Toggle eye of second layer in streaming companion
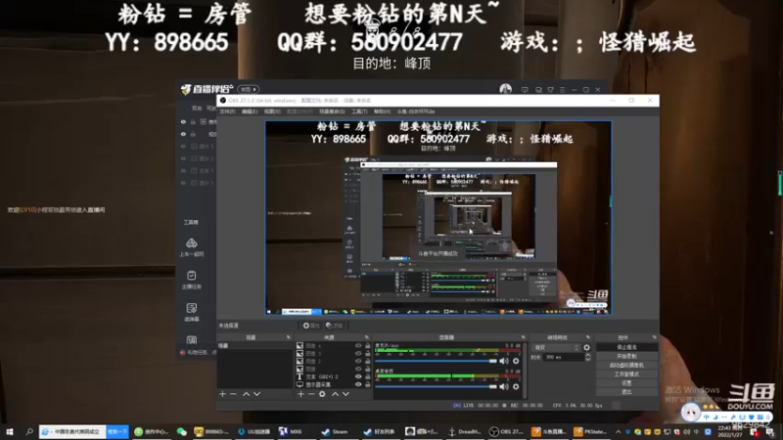 [183, 134]
